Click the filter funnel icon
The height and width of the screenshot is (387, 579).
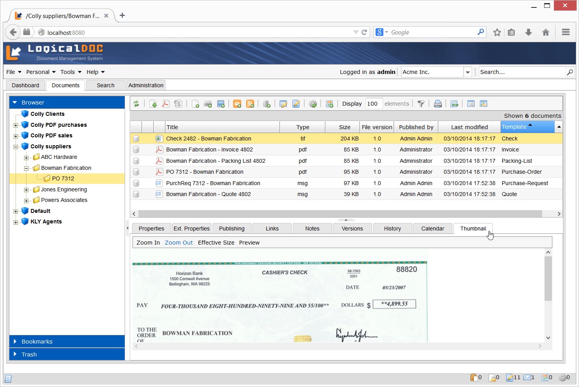click(421, 104)
